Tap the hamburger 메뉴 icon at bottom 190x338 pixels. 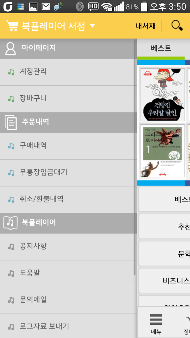click(156, 320)
